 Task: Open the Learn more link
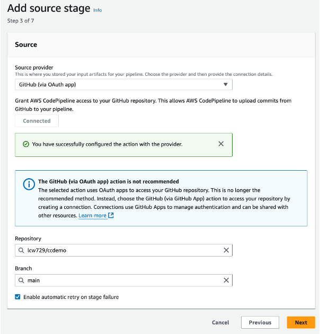(92, 216)
